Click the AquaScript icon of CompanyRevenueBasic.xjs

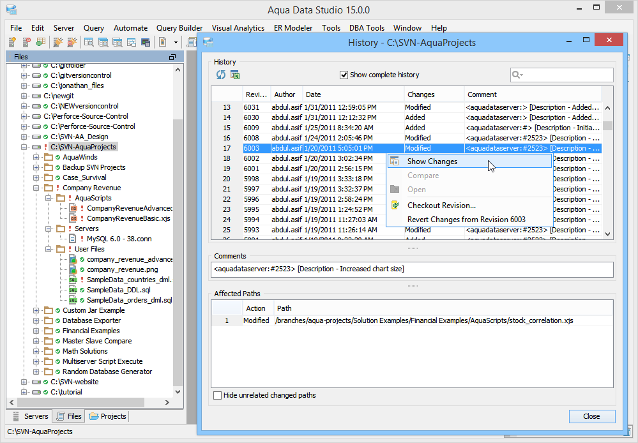click(73, 218)
